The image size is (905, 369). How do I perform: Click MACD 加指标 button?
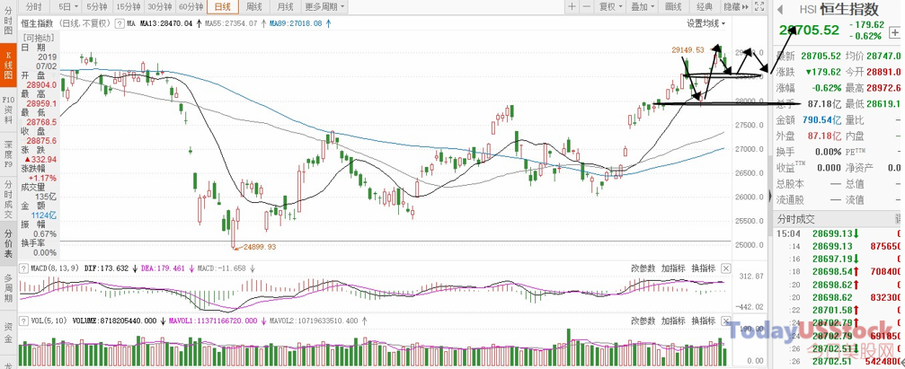pos(673,268)
